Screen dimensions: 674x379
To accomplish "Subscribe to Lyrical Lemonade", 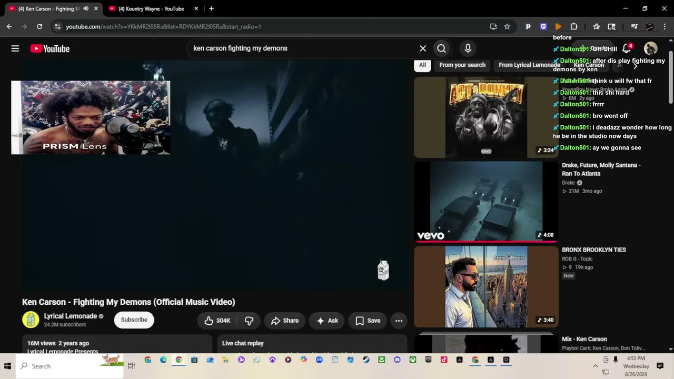I will [x=134, y=320].
